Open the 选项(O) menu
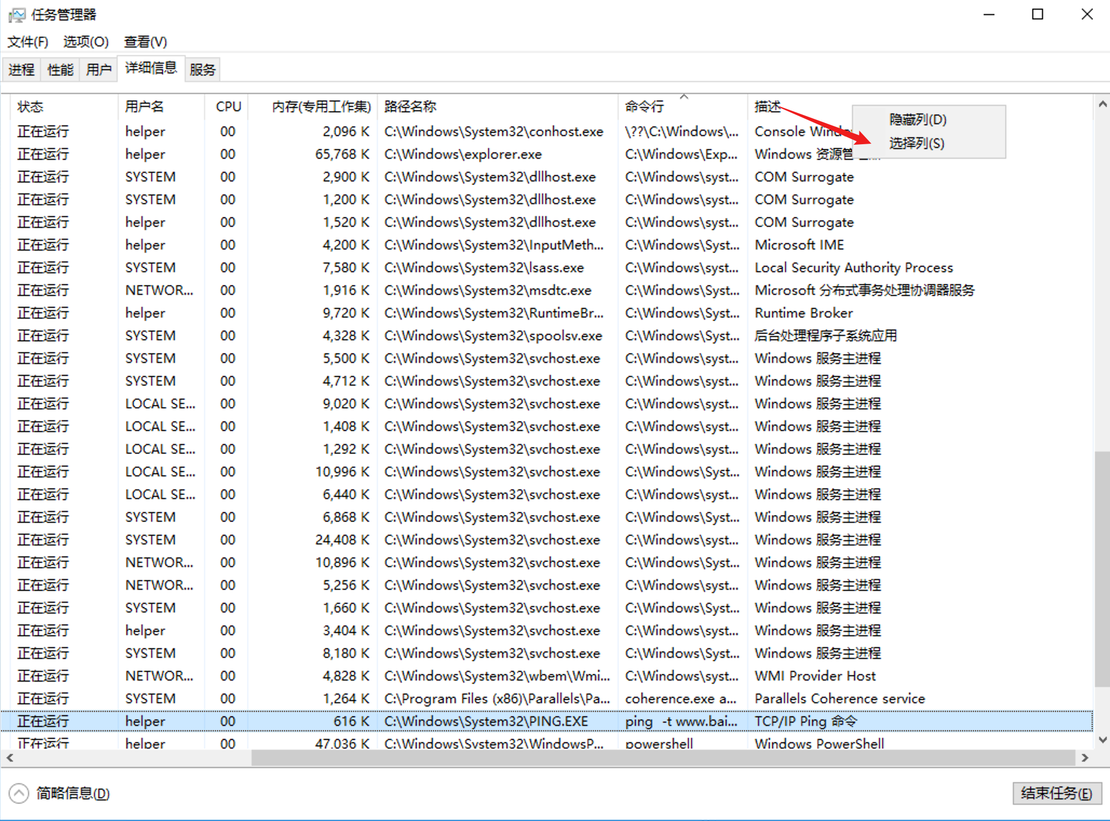Image resolution: width=1110 pixels, height=821 pixels. click(x=86, y=42)
